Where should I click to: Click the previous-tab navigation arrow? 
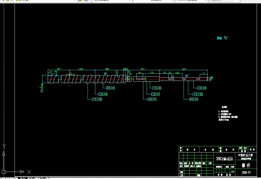pyautogui.click(x=6, y=178)
